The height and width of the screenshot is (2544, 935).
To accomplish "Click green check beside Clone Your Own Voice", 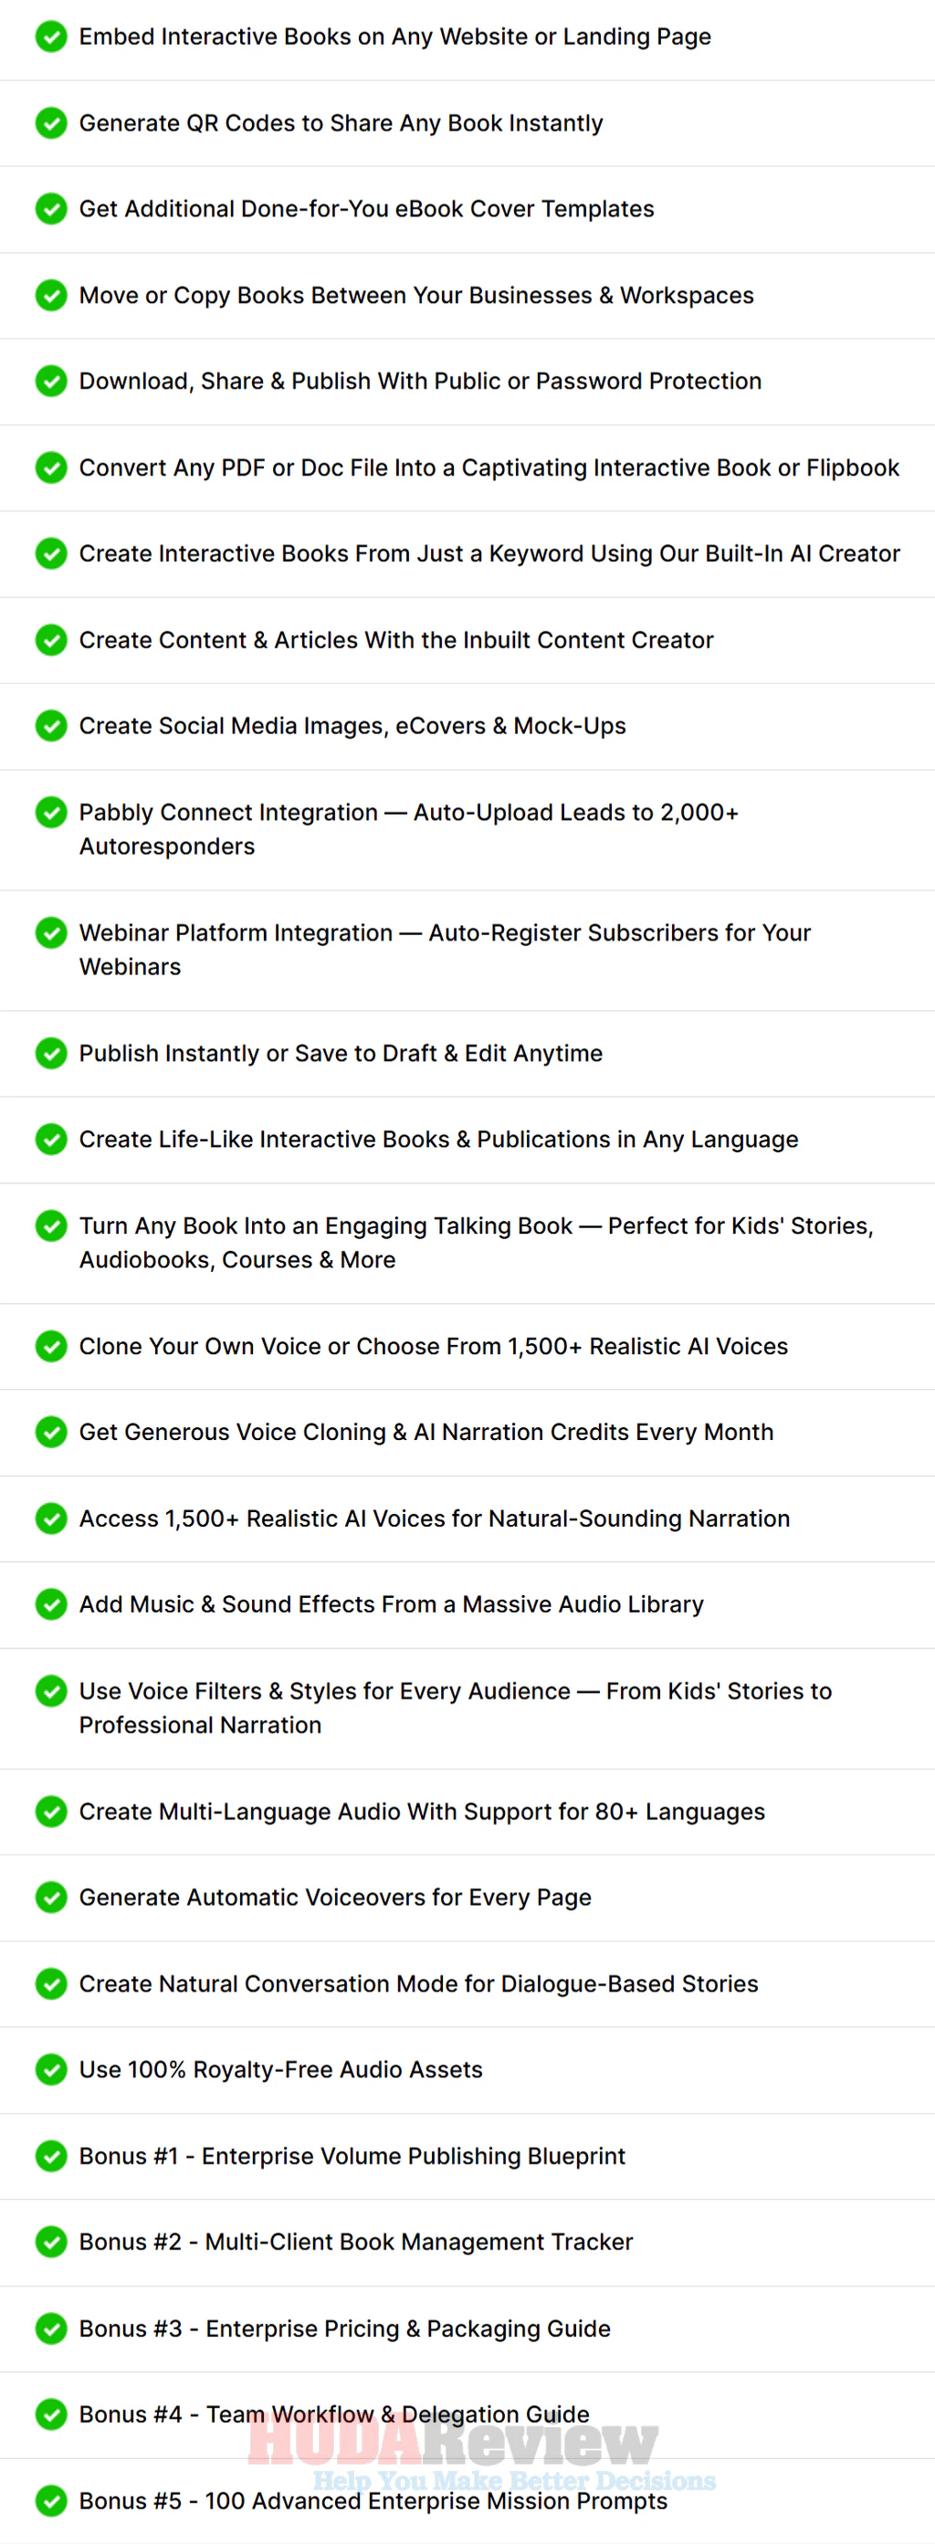I will pyautogui.click(x=51, y=1346).
